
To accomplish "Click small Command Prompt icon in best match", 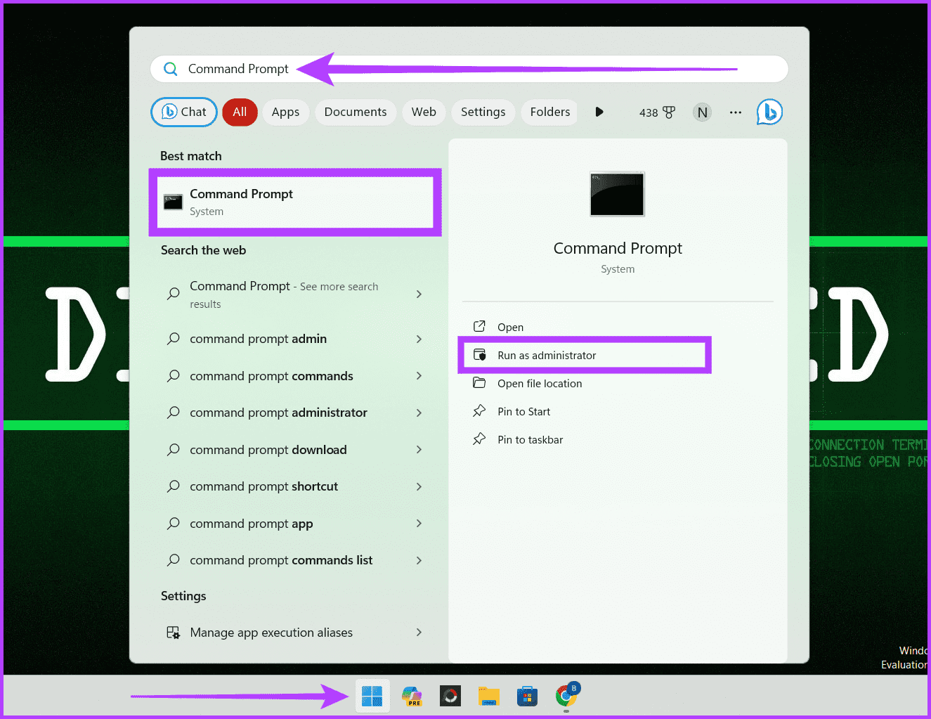I will click(x=173, y=202).
